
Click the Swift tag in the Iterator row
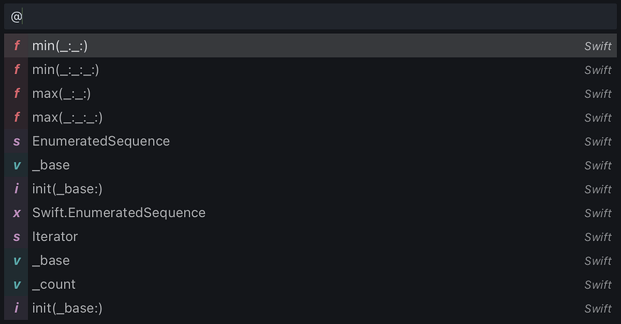click(x=598, y=237)
